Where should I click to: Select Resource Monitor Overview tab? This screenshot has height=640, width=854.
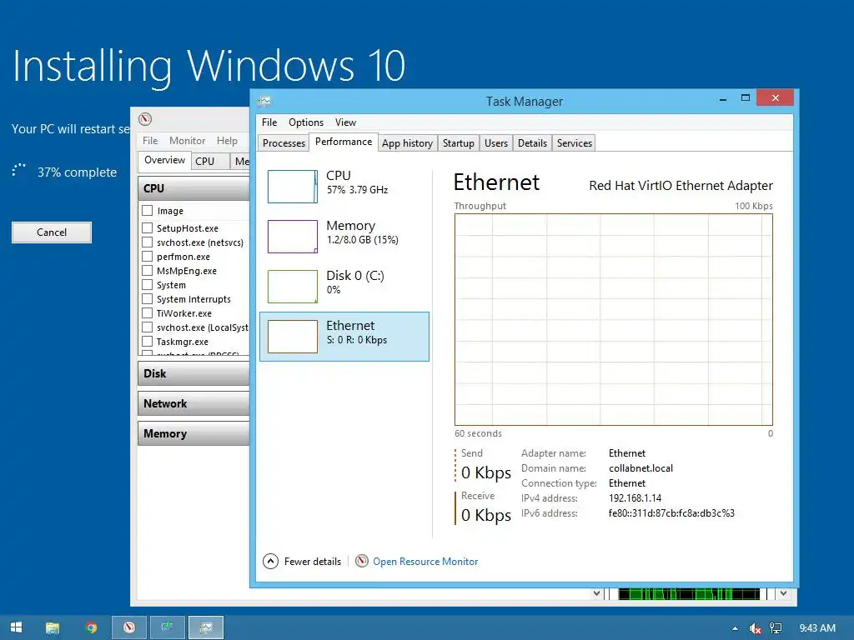[x=164, y=160]
